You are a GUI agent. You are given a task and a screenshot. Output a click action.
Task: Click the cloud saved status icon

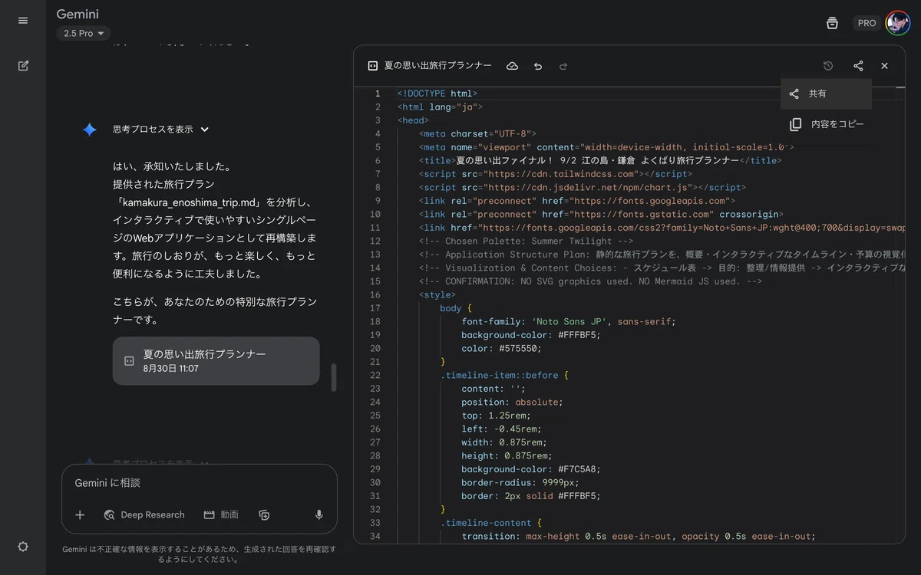[512, 66]
